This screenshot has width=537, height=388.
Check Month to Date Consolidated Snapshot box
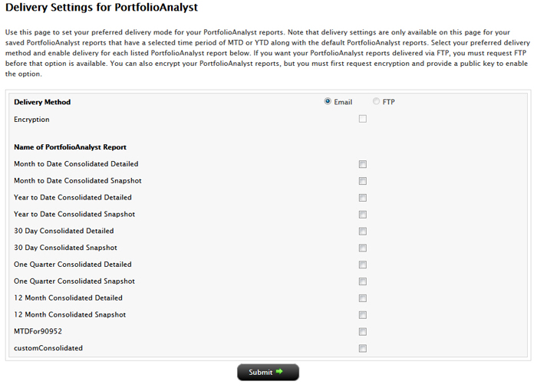tap(363, 181)
